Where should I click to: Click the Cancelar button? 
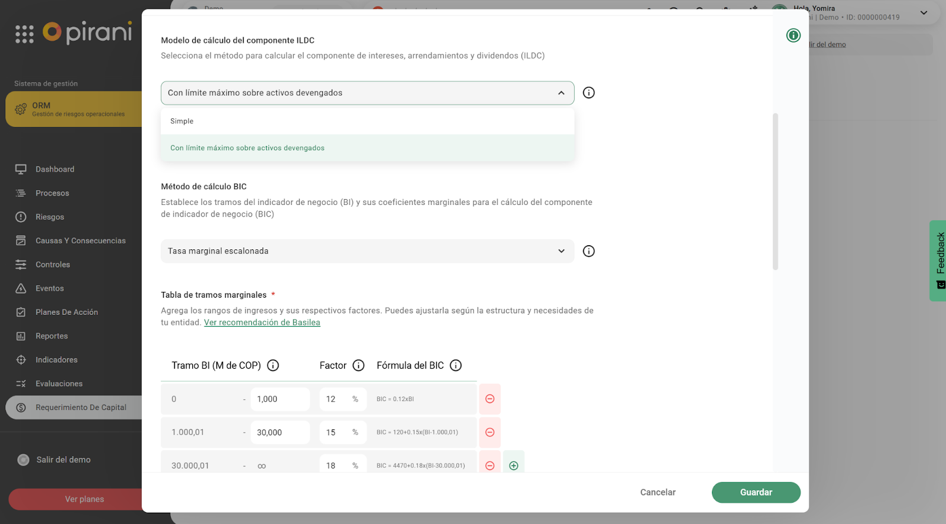tap(657, 493)
